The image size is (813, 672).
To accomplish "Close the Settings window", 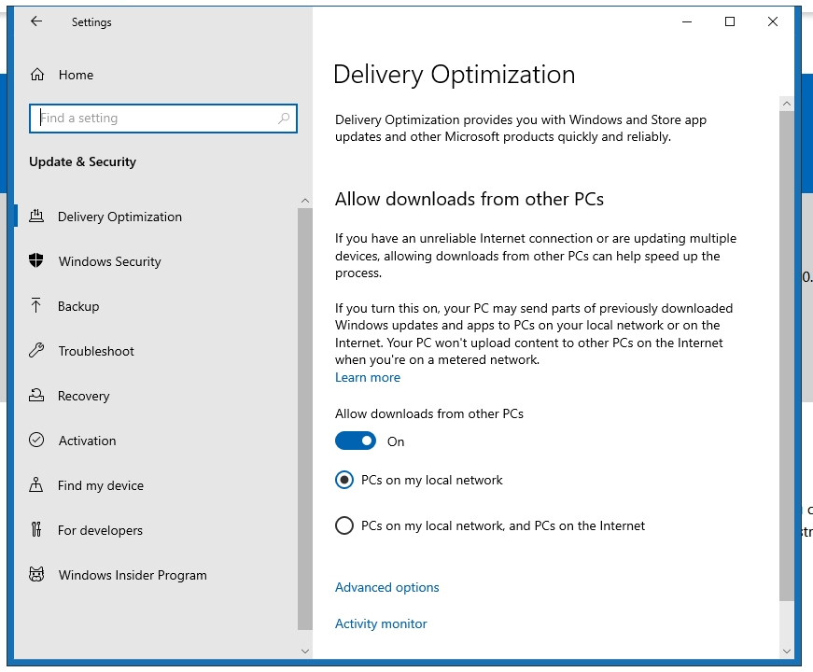I will (773, 21).
